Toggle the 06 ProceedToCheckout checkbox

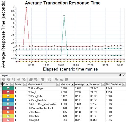point(8,108)
